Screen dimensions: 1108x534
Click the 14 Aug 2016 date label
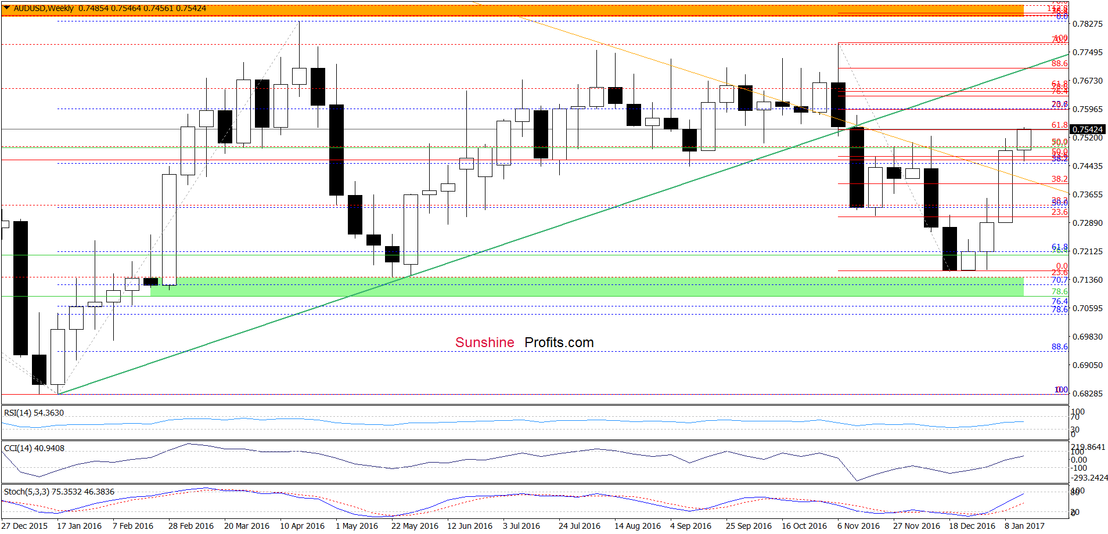(638, 526)
